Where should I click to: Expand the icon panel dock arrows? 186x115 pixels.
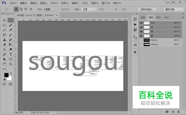(x=137, y=14)
